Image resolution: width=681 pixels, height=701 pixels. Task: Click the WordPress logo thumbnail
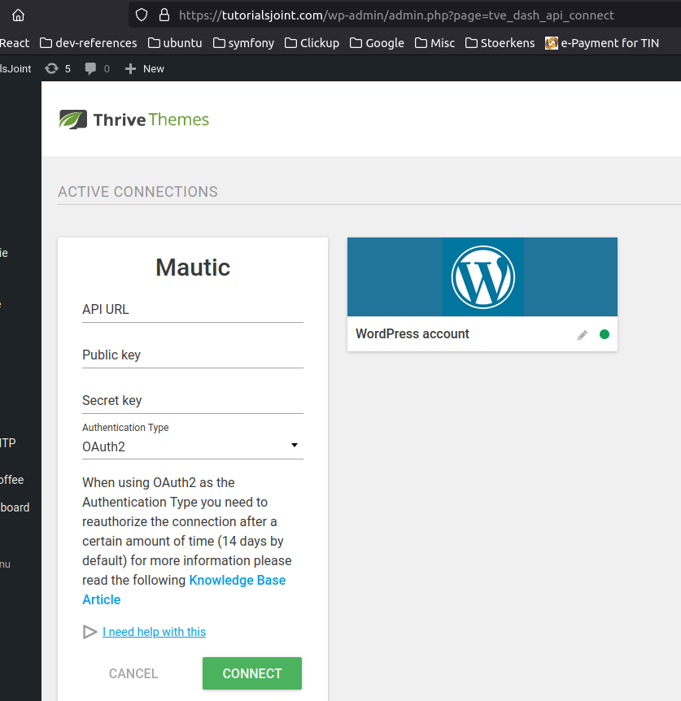coord(483,277)
